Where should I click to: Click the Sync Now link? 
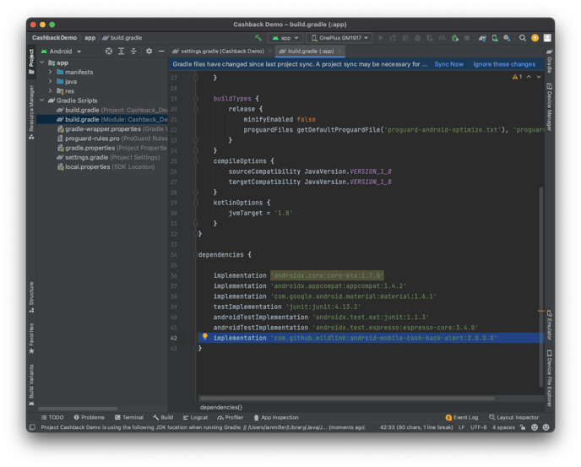tap(448, 64)
